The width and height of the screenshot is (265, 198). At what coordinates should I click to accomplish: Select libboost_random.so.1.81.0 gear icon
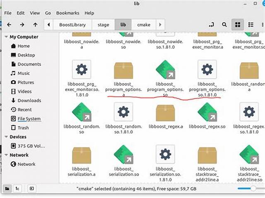point(123,112)
